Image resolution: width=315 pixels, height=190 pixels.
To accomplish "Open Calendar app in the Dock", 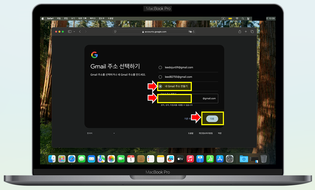I will [131, 159].
